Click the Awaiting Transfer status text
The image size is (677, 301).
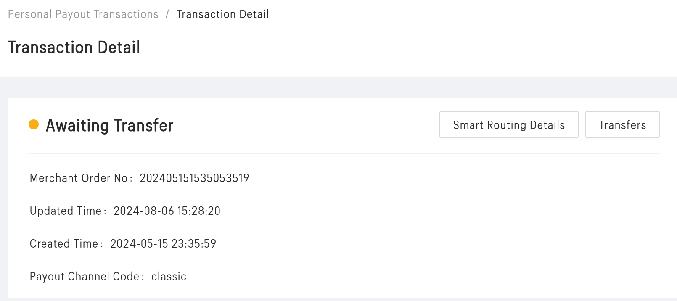(x=109, y=125)
